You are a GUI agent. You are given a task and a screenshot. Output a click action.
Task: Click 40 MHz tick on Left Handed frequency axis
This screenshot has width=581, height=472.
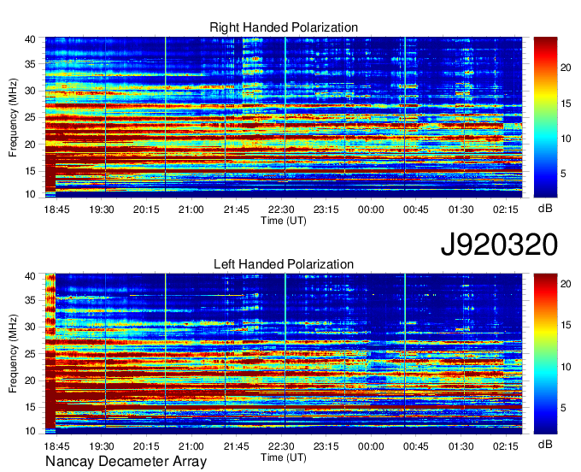(x=30, y=276)
